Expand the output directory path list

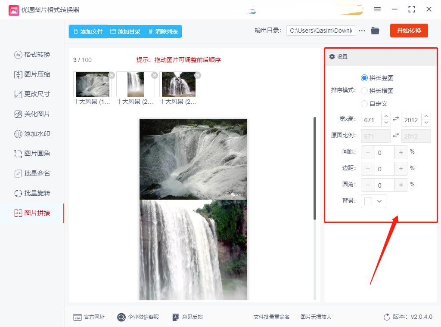[361, 31]
